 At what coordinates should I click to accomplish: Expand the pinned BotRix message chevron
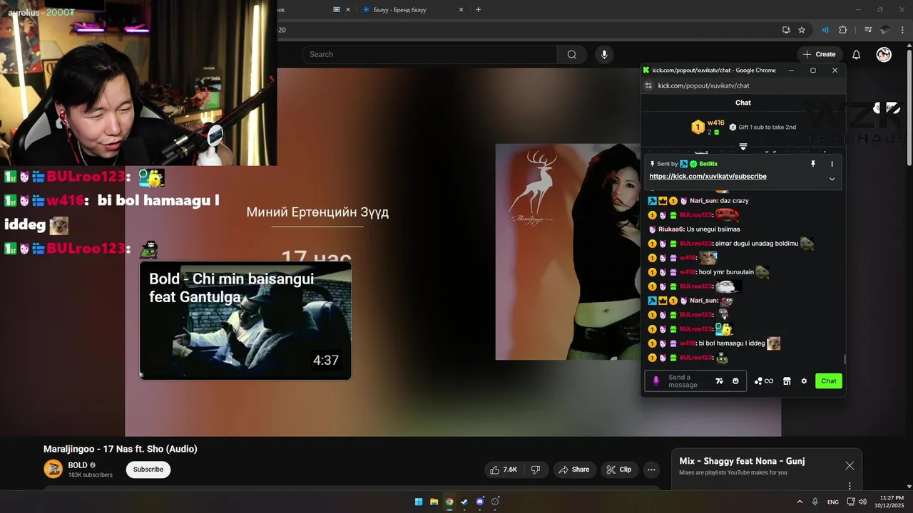click(x=832, y=179)
